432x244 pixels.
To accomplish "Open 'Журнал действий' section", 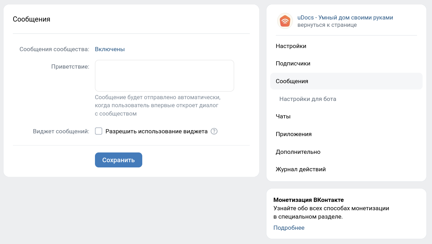I will tap(301, 169).
